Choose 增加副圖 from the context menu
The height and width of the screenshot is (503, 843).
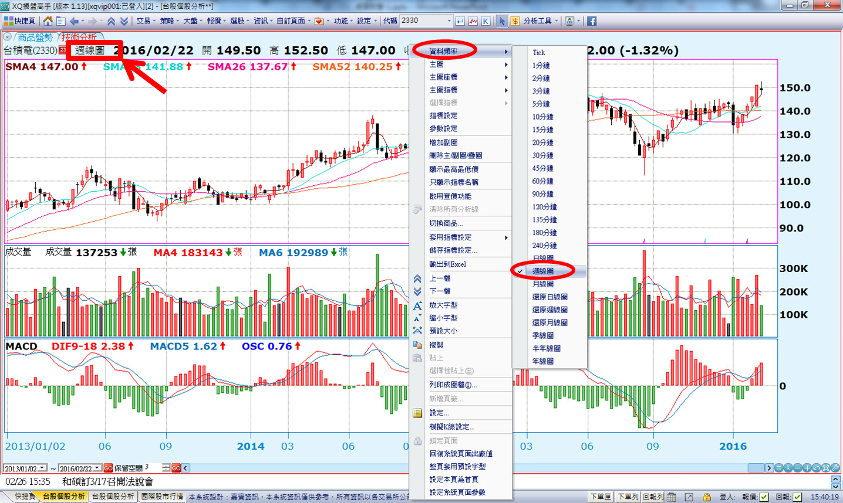coord(461,142)
